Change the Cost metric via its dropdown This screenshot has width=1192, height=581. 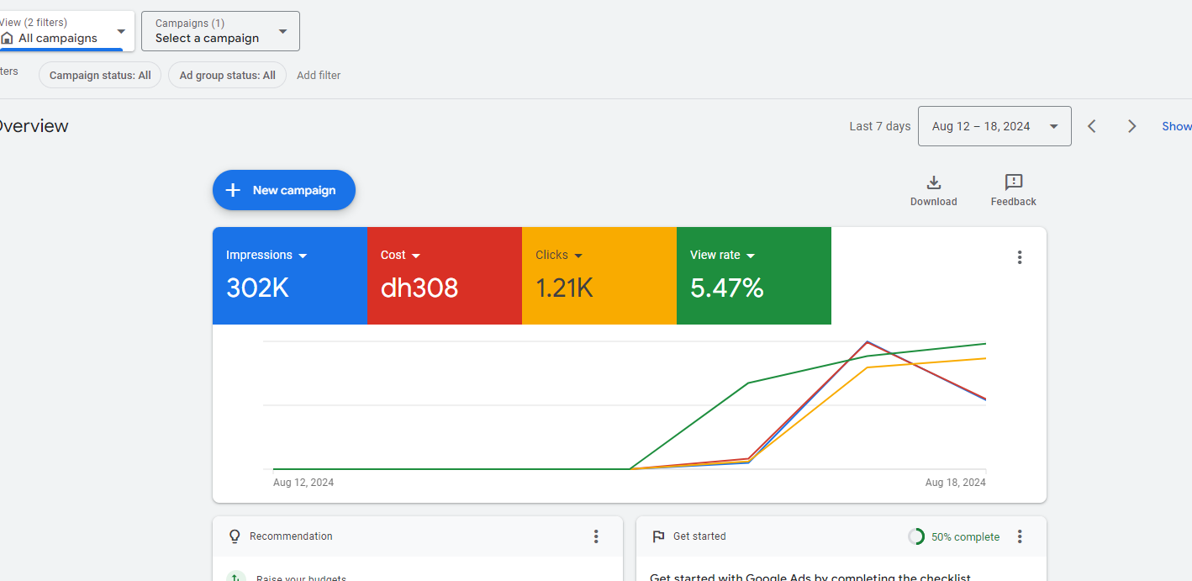pyautogui.click(x=415, y=256)
